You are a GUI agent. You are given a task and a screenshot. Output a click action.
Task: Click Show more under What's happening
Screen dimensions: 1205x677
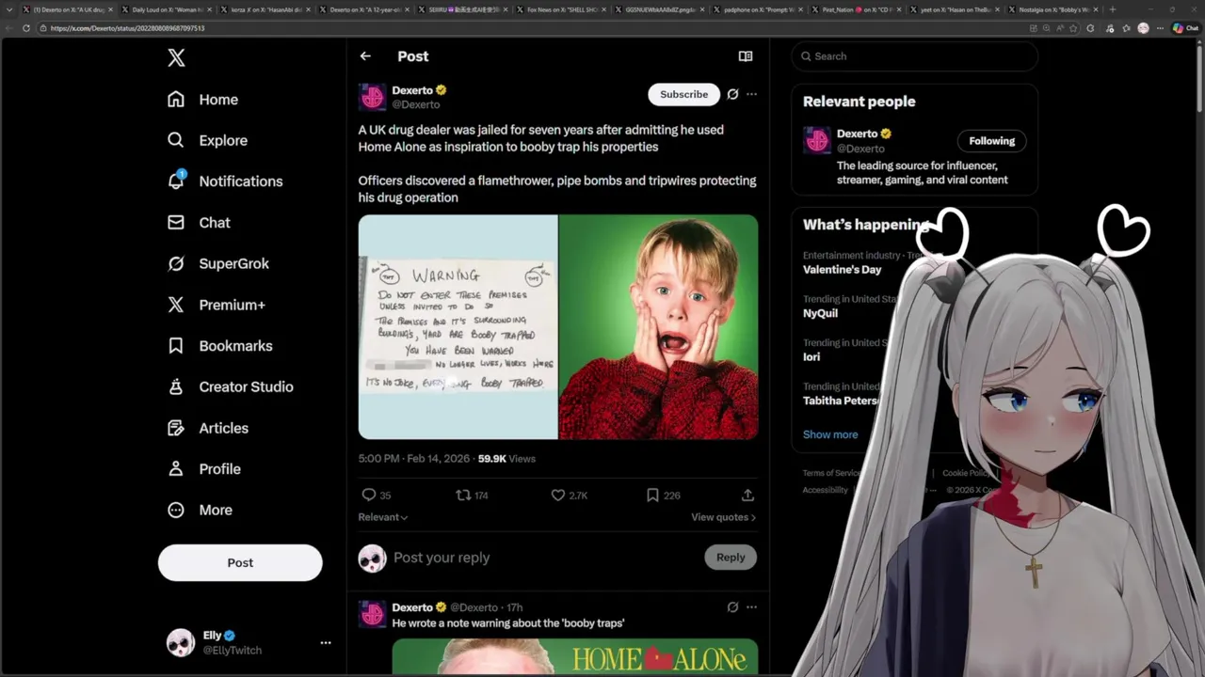coord(830,434)
